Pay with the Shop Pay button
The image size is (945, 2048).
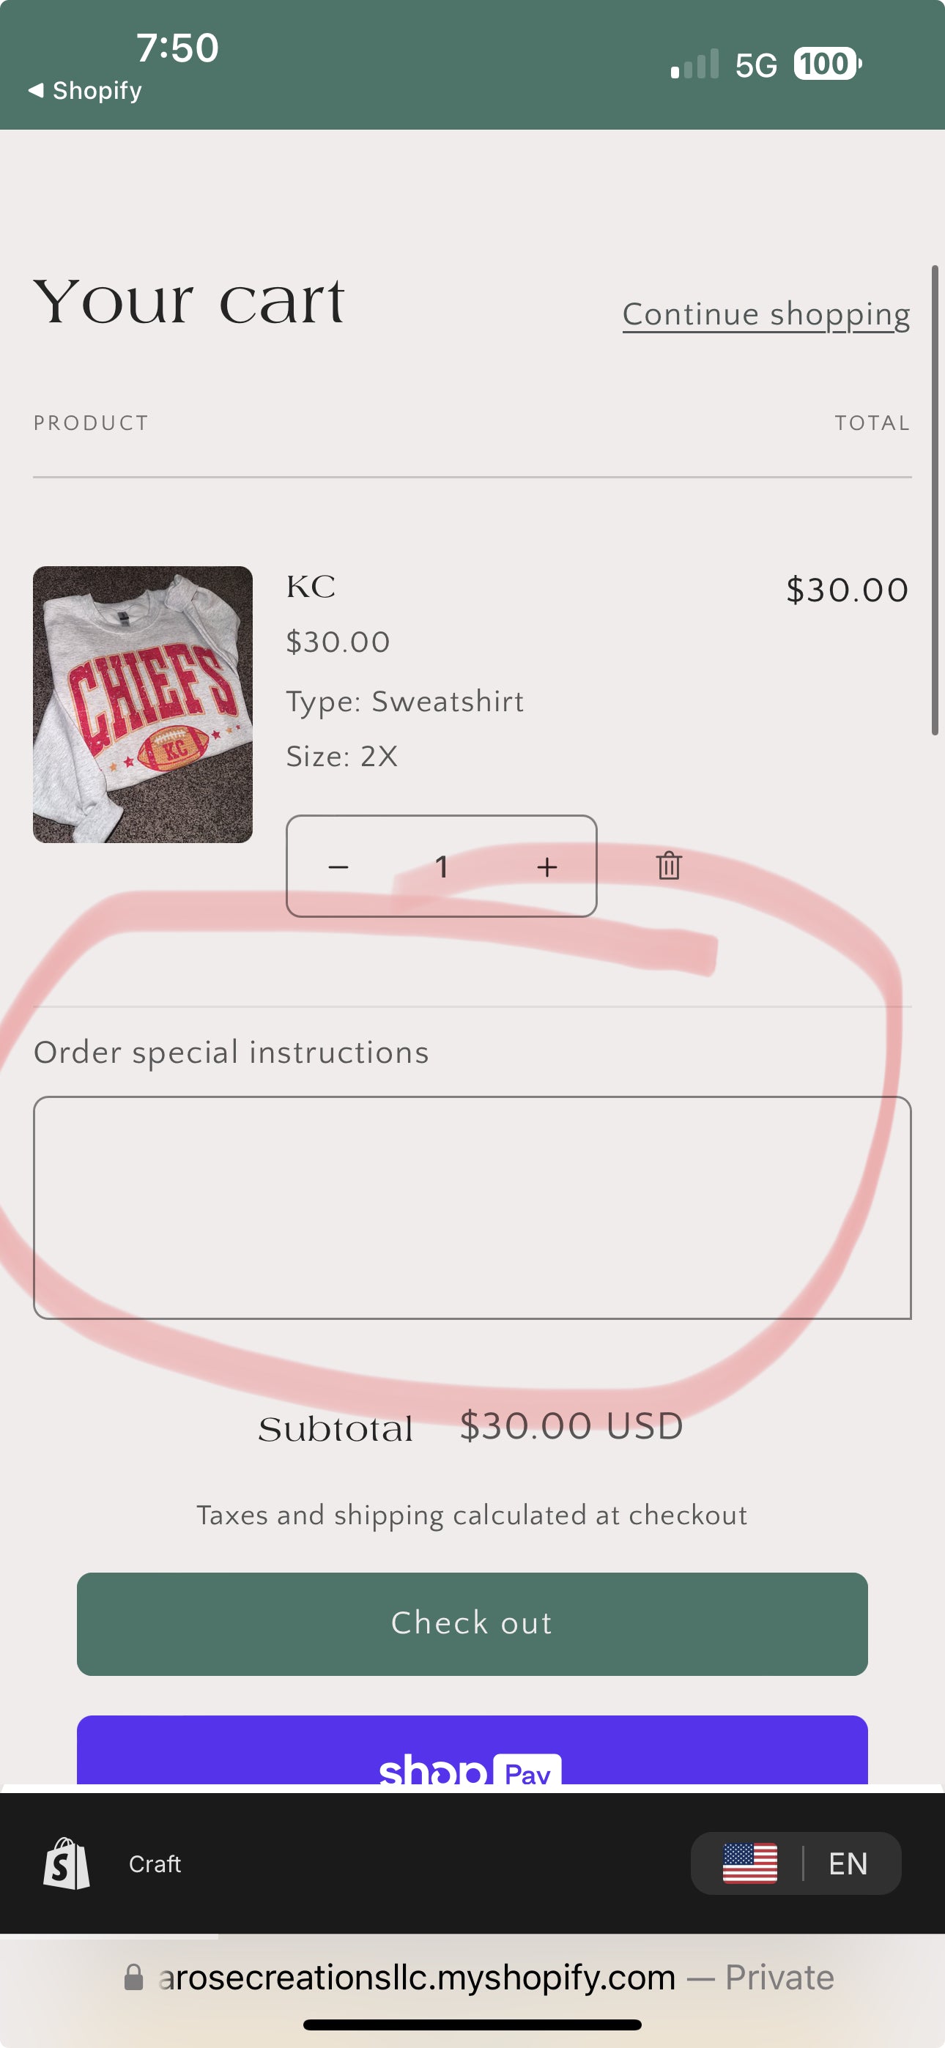(x=472, y=1749)
